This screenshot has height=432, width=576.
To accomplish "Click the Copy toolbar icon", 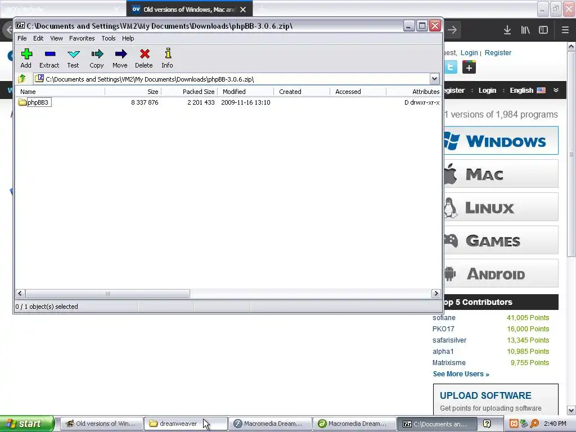I will (97, 58).
